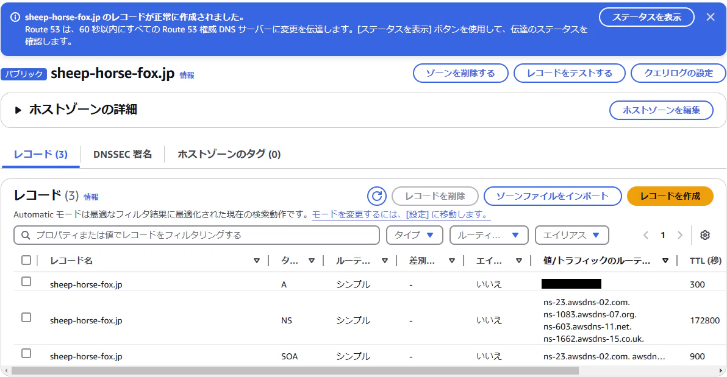Open the タイプ filter dropdown
727x377 pixels.
click(x=415, y=235)
